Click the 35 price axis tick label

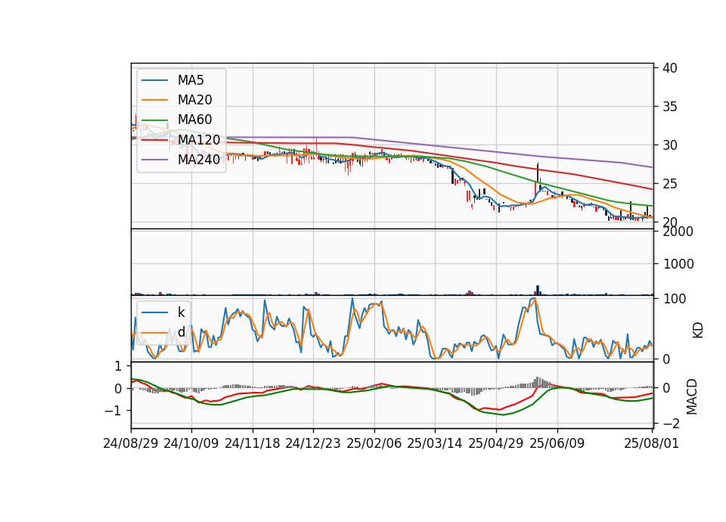670,107
